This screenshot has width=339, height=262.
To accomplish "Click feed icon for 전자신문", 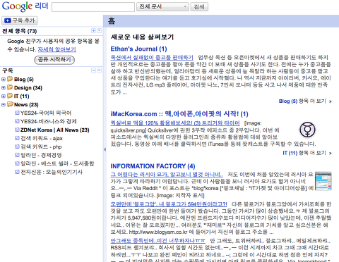I will 17,172.
